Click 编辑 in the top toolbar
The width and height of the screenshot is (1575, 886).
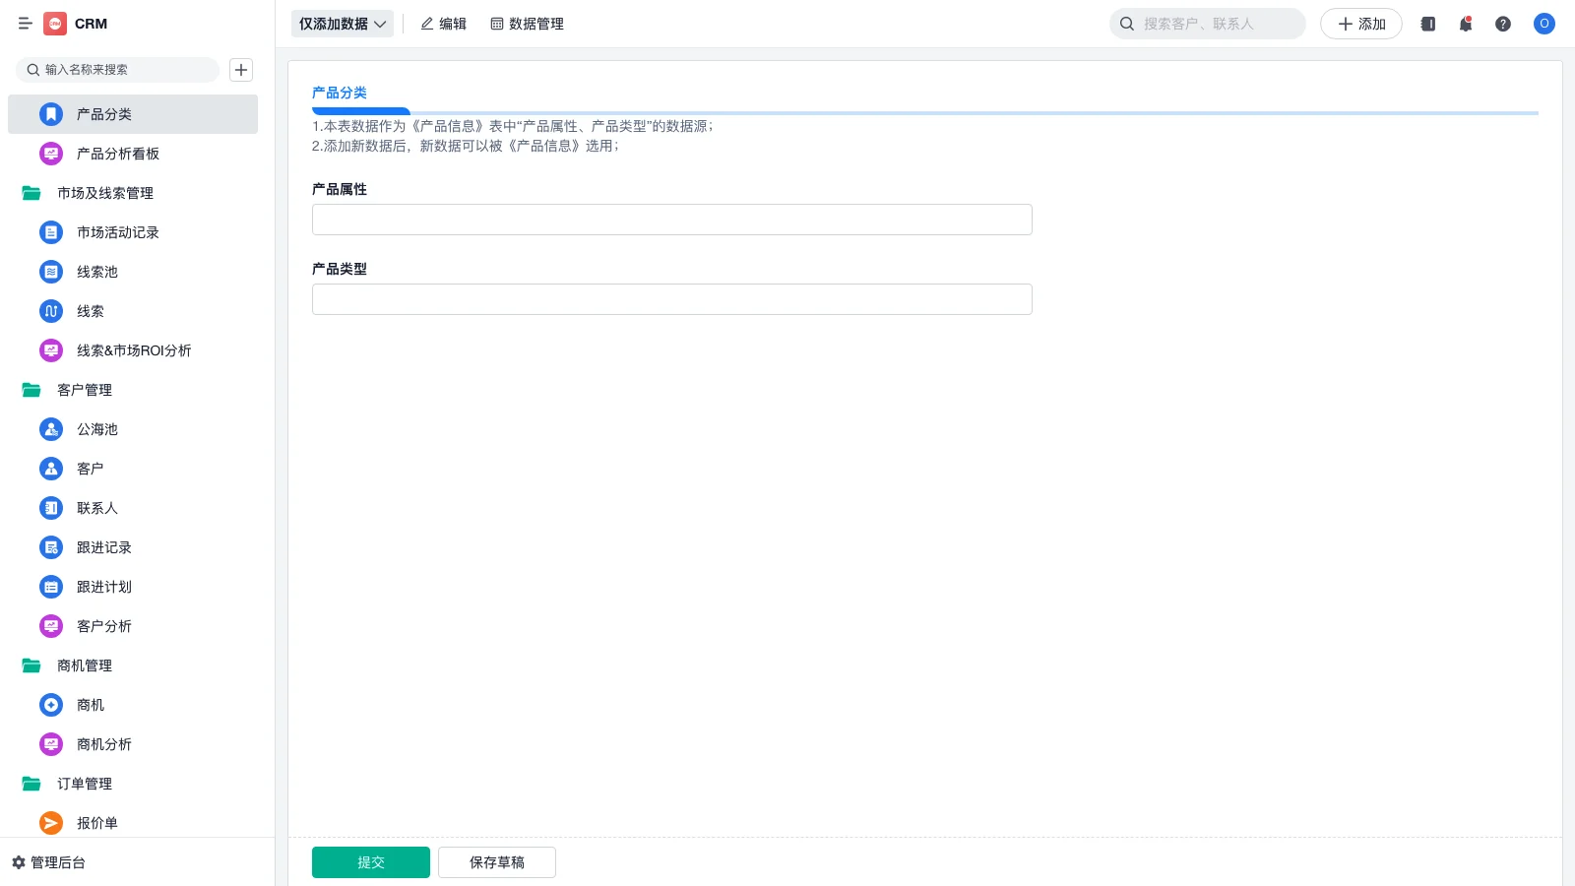coord(444,24)
